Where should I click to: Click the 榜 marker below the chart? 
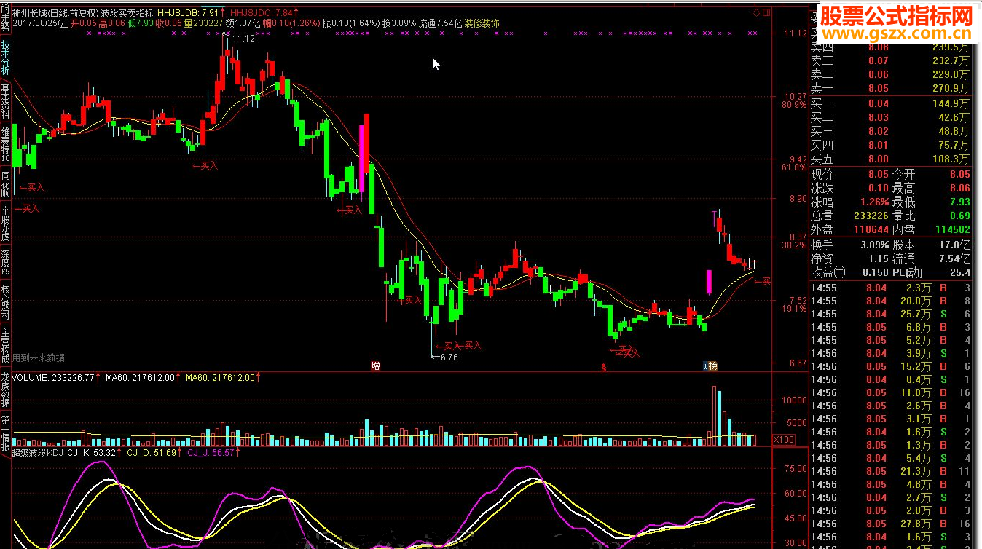tap(713, 366)
